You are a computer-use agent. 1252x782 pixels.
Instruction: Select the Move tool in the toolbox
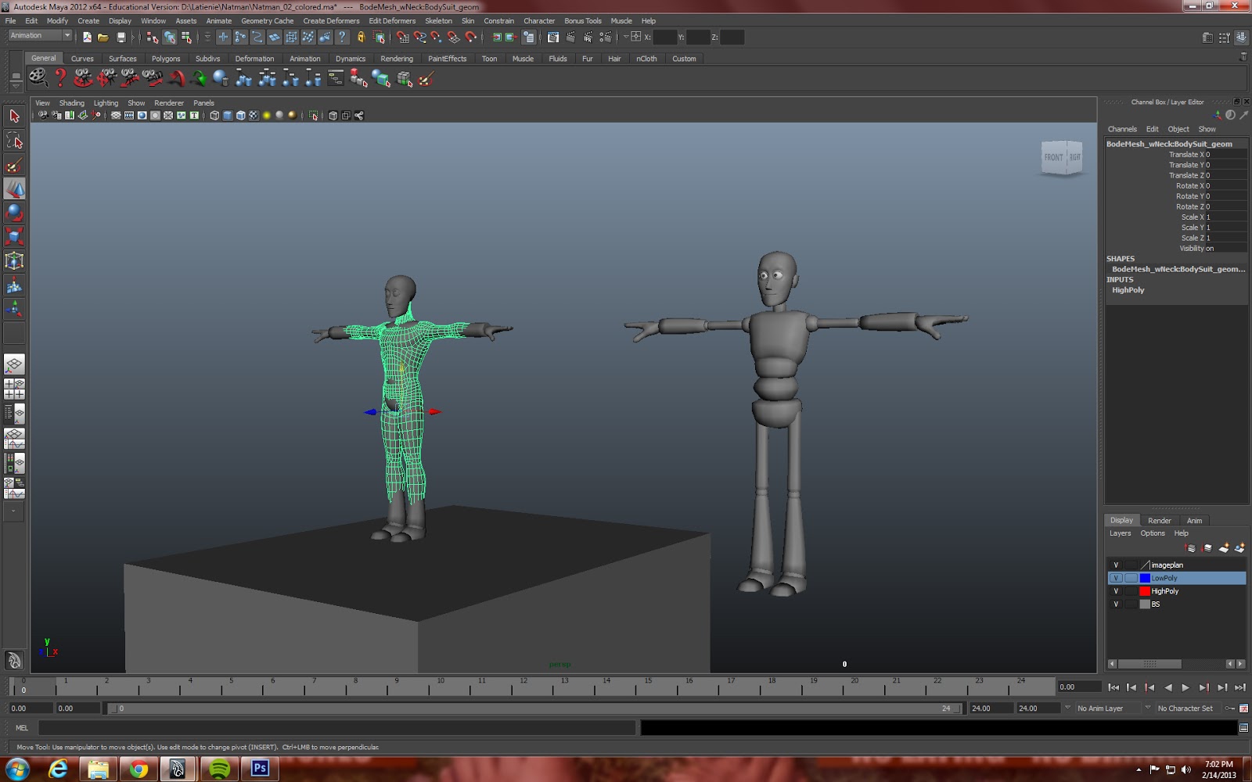(14, 188)
